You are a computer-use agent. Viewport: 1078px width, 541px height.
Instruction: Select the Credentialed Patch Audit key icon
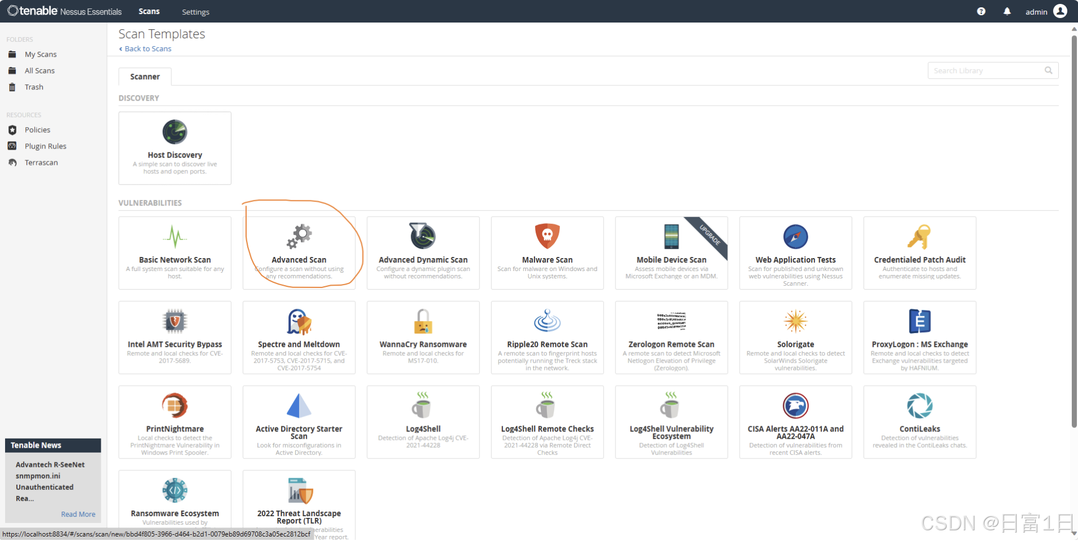click(x=919, y=237)
